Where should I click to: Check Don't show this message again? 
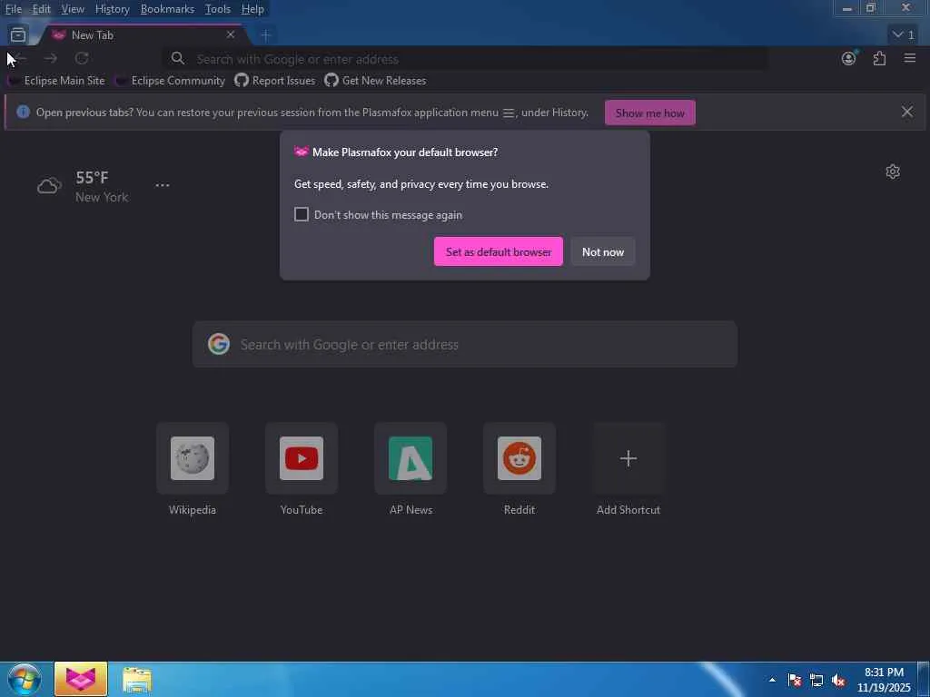(x=302, y=214)
